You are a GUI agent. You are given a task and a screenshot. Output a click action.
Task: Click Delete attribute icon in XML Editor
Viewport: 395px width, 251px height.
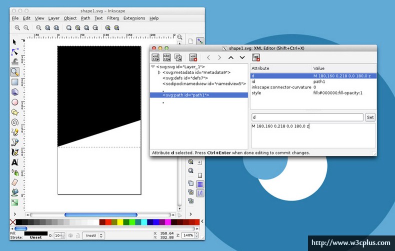(256, 57)
